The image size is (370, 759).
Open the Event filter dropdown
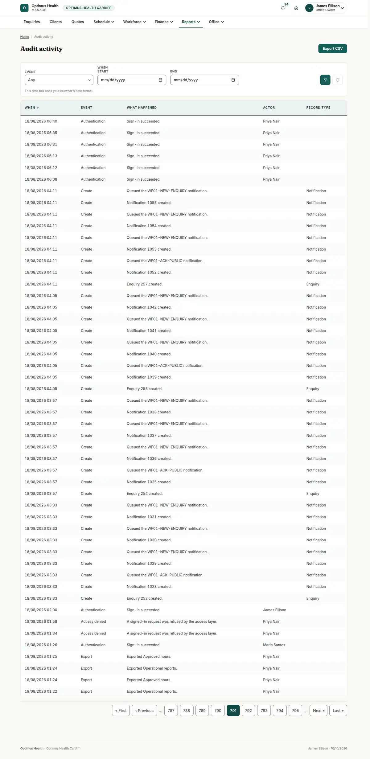click(x=59, y=80)
